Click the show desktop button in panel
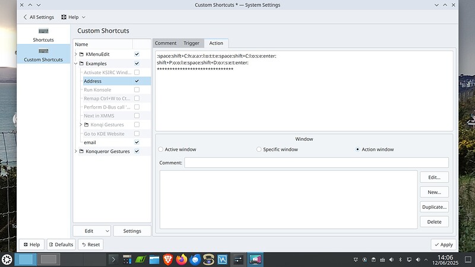Viewport: 475px width, 267px height. pos(468,259)
